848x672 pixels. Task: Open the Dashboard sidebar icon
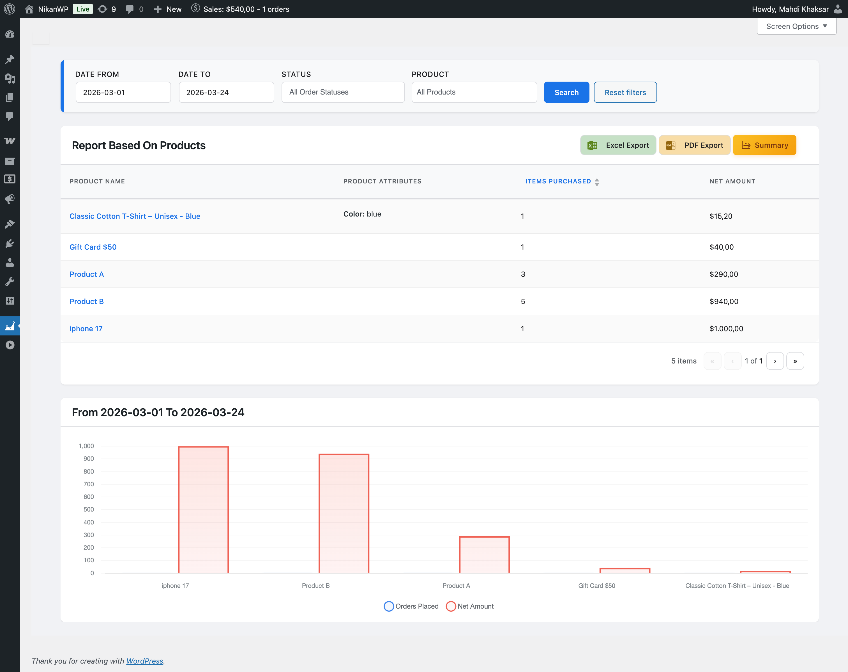[x=10, y=34]
